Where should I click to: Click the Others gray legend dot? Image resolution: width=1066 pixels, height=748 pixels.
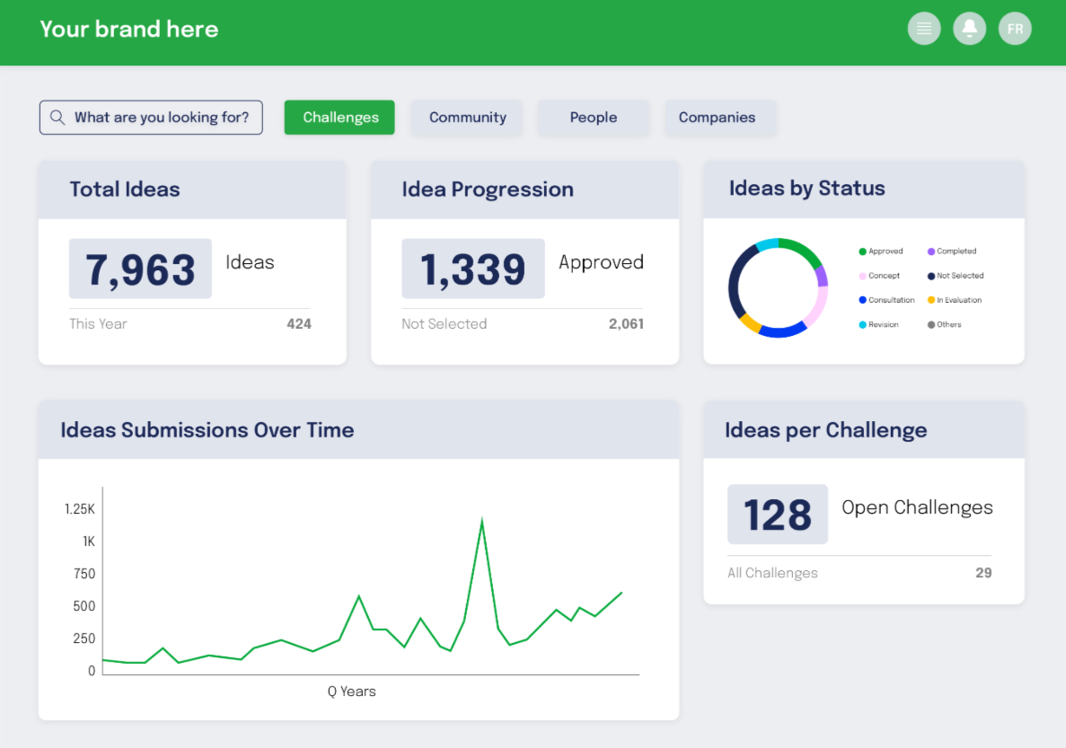point(931,325)
